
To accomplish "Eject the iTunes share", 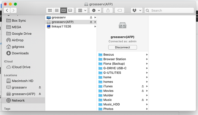I will point(143,86).
